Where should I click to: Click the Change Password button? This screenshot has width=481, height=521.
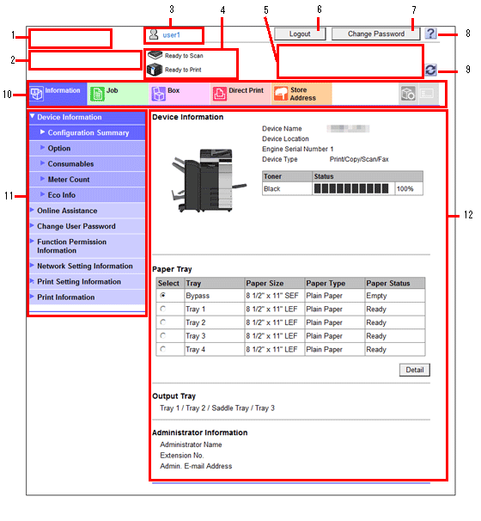375,34
